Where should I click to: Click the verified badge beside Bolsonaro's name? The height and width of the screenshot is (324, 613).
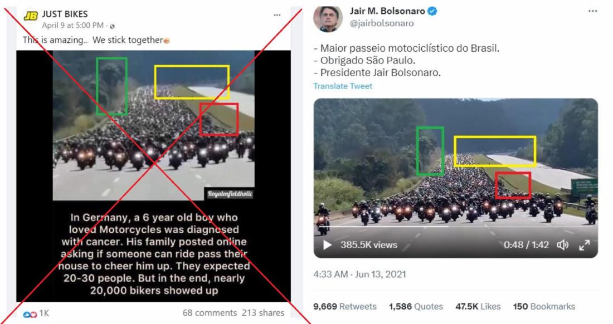pyautogui.click(x=432, y=11)
